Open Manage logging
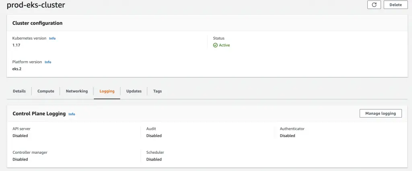This screenshot has height=171, width=412. [381, 113]
